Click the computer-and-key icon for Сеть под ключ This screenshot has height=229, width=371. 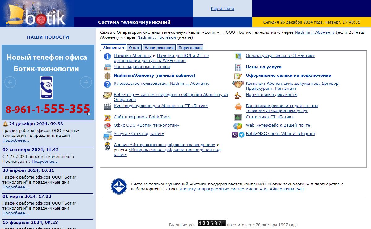(107, 136)
